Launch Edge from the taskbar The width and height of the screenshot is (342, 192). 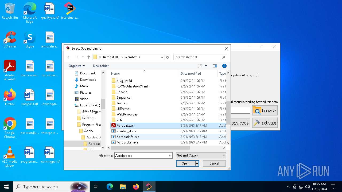(x=110, y=187)
